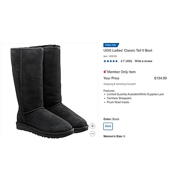Viewport: 181px width, 181px height.
Task: Click the Your Price label
Action: pyautogui.click(x=111, y=78)
